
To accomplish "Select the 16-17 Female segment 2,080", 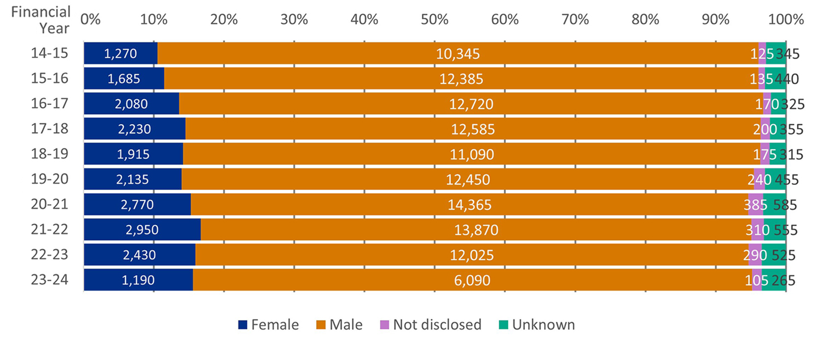I will pyautogui.click(x=131, y=104).
